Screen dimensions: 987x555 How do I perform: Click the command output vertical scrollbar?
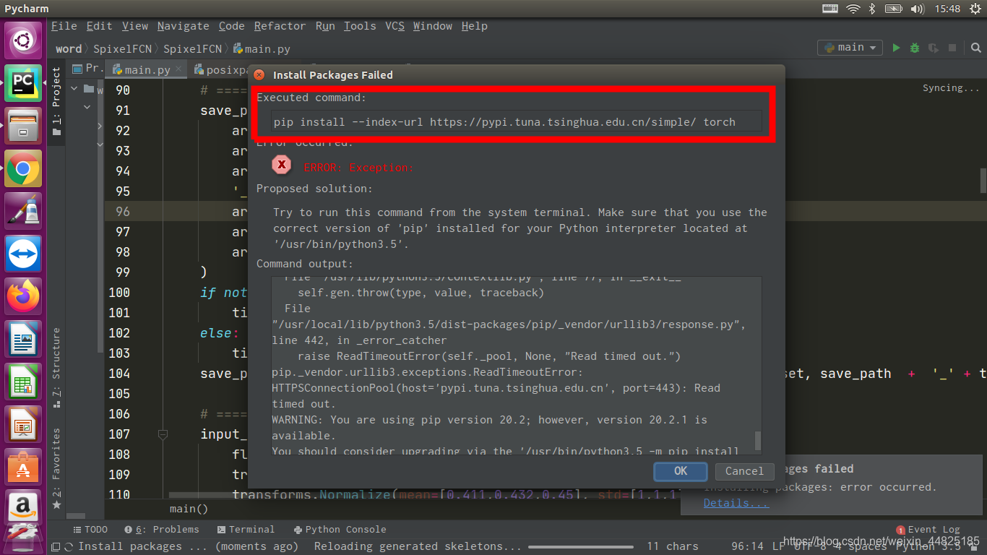coord(757,440)
